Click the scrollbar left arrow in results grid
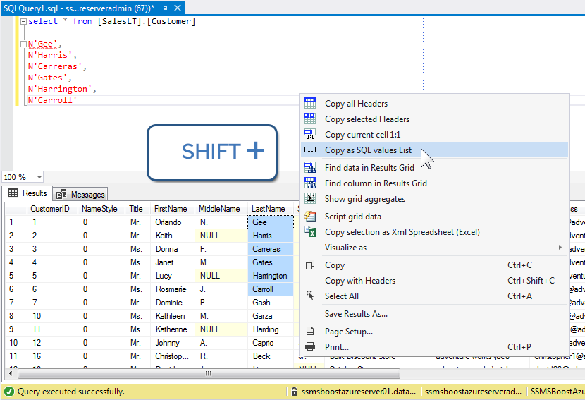Image resolution: width=585 pixels, height=400 pixels. pyautogui.click(x=11, y=373)
